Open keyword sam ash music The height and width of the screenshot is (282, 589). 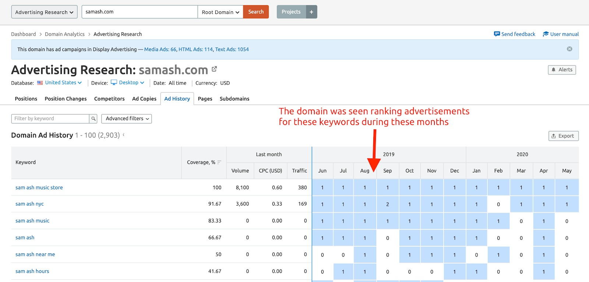[32, 221]
